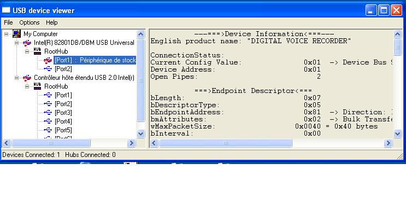Select the first RootHub label
The height and width of the screenshot is (210, 406).
point(56,51)
